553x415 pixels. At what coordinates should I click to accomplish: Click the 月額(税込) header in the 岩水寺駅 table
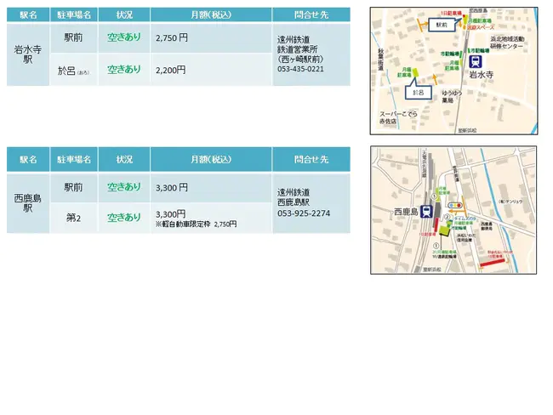click(x=211, y=14)
